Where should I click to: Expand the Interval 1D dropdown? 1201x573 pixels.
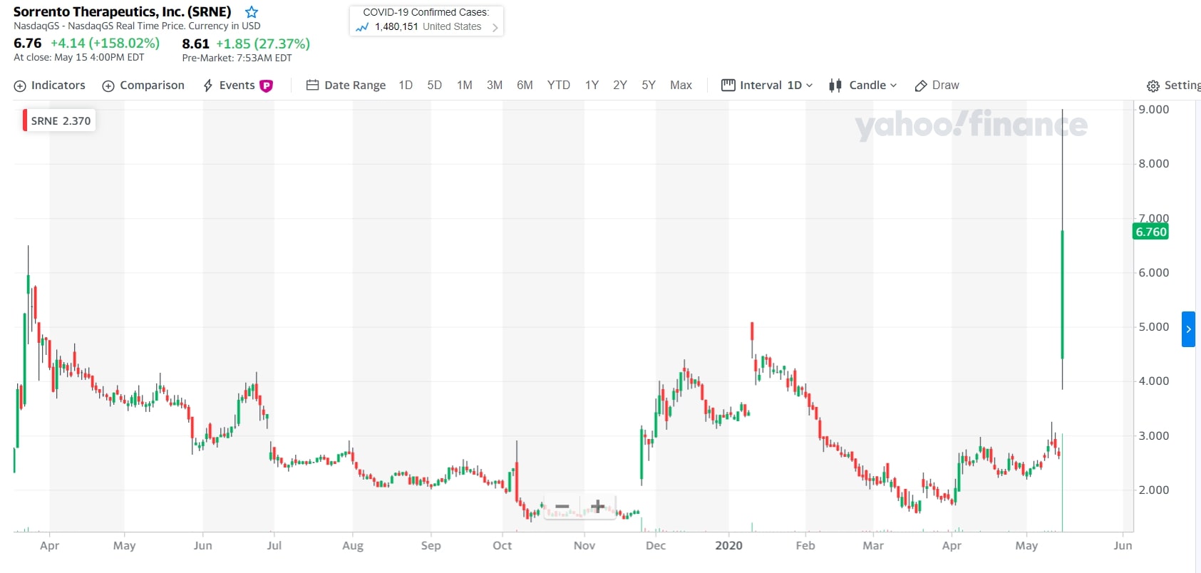point(767,86)
